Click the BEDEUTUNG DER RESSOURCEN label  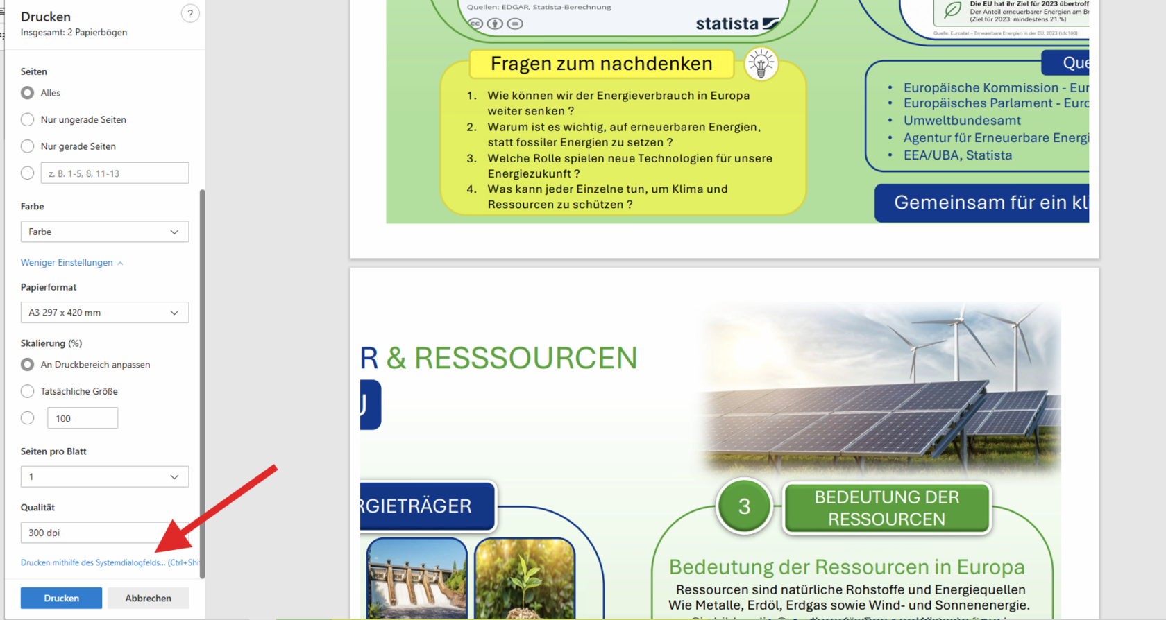(x=887, y=508)
